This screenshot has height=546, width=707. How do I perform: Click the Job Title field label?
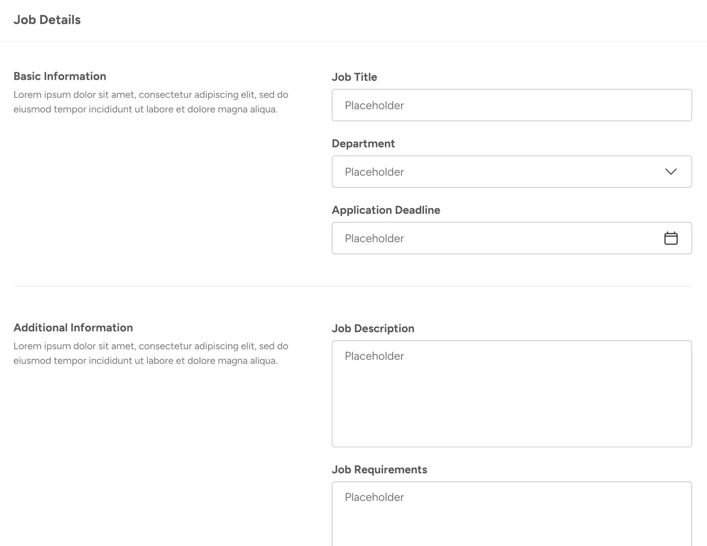point(354,77)
